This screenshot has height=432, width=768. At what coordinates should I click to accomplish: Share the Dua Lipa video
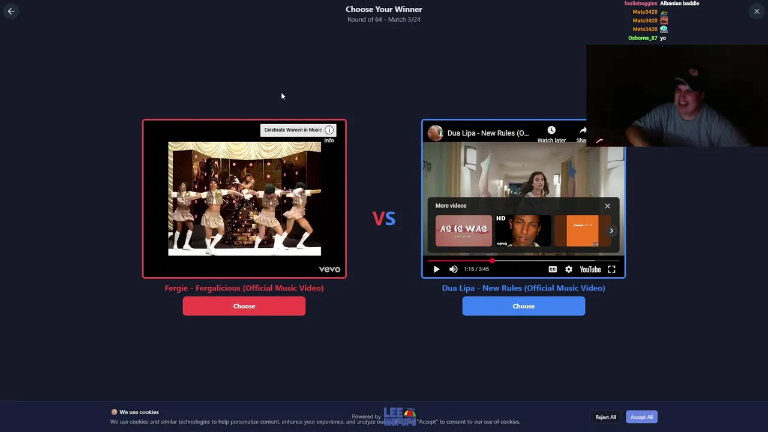581,134
